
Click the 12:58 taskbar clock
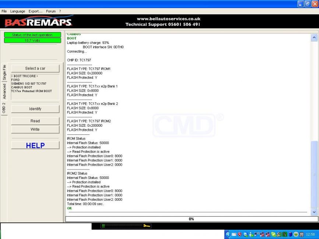(310, 234)
